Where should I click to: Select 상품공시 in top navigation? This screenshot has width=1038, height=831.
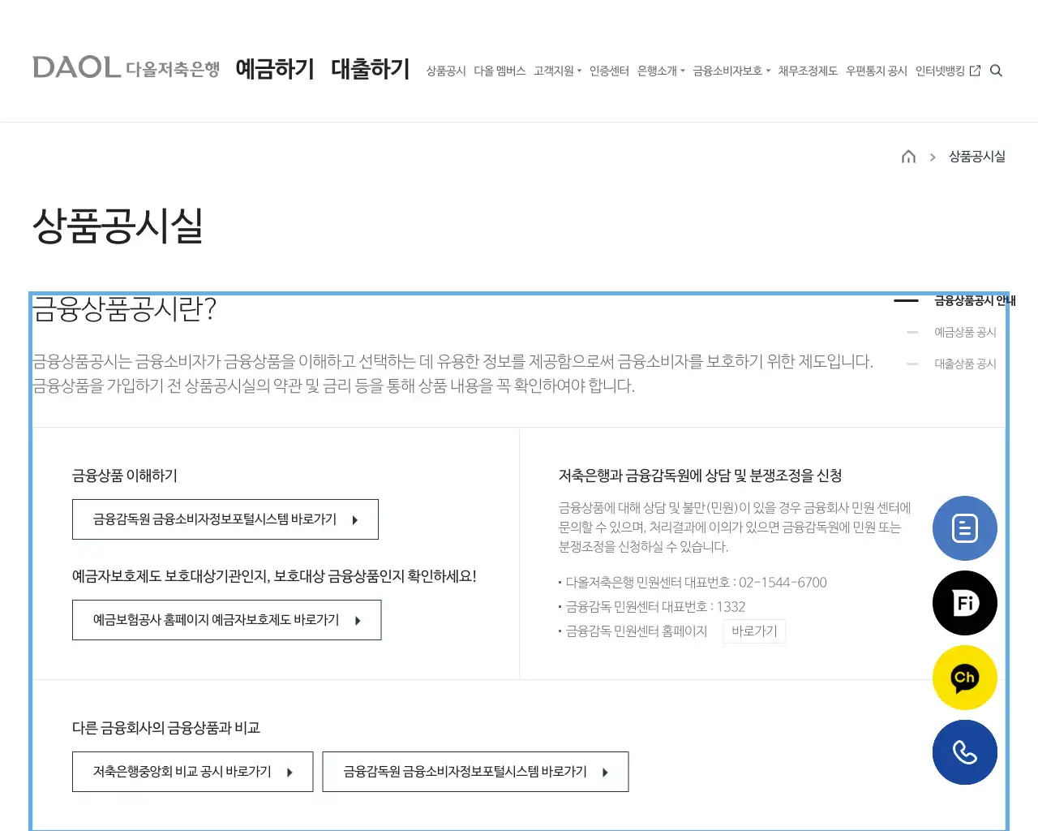[446, 71]
